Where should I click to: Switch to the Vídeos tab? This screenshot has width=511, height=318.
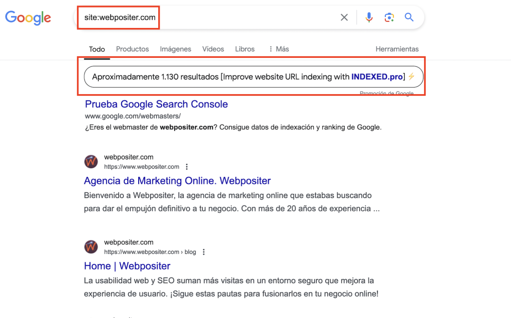tap(213, 49)
